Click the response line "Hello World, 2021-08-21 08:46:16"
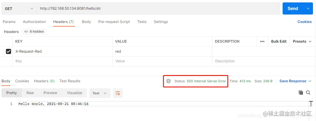The image size is (316, 121). [53, 104]
